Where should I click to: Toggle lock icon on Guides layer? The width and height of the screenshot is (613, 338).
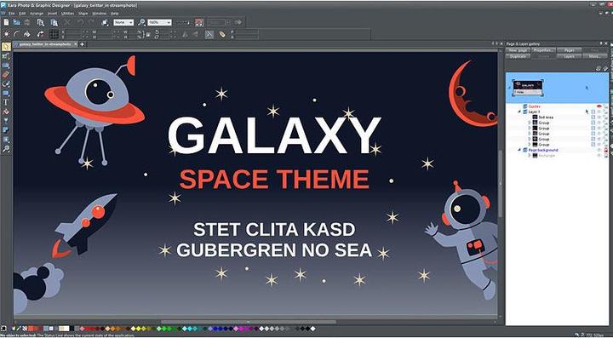coord(605,106)
